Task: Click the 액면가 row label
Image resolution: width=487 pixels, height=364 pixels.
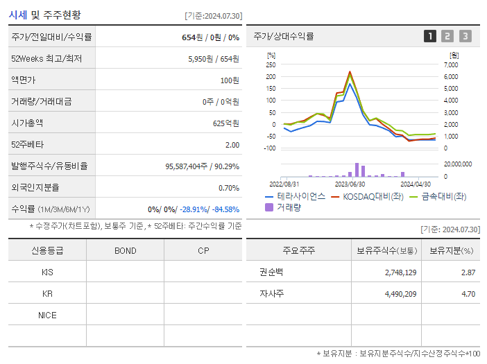Action: [x=24, y=80]
